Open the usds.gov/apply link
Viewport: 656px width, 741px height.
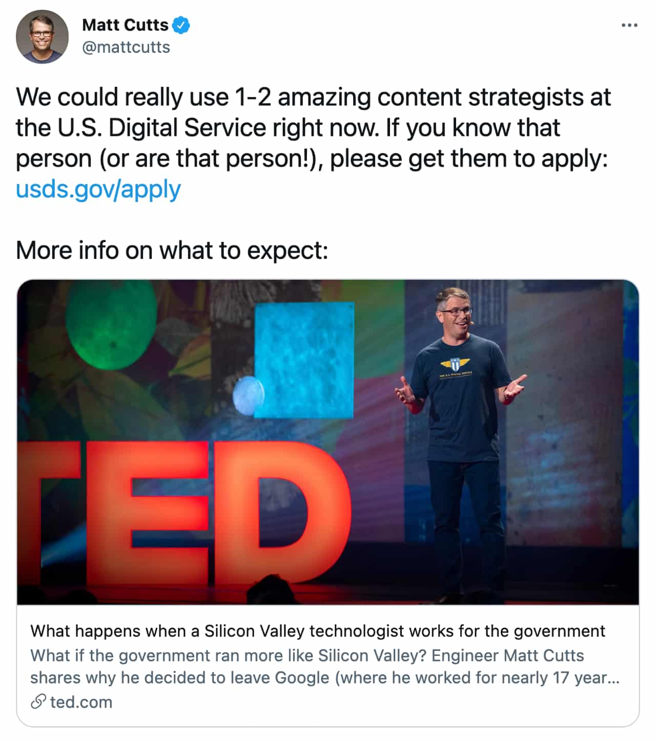(x=98, y=189)
